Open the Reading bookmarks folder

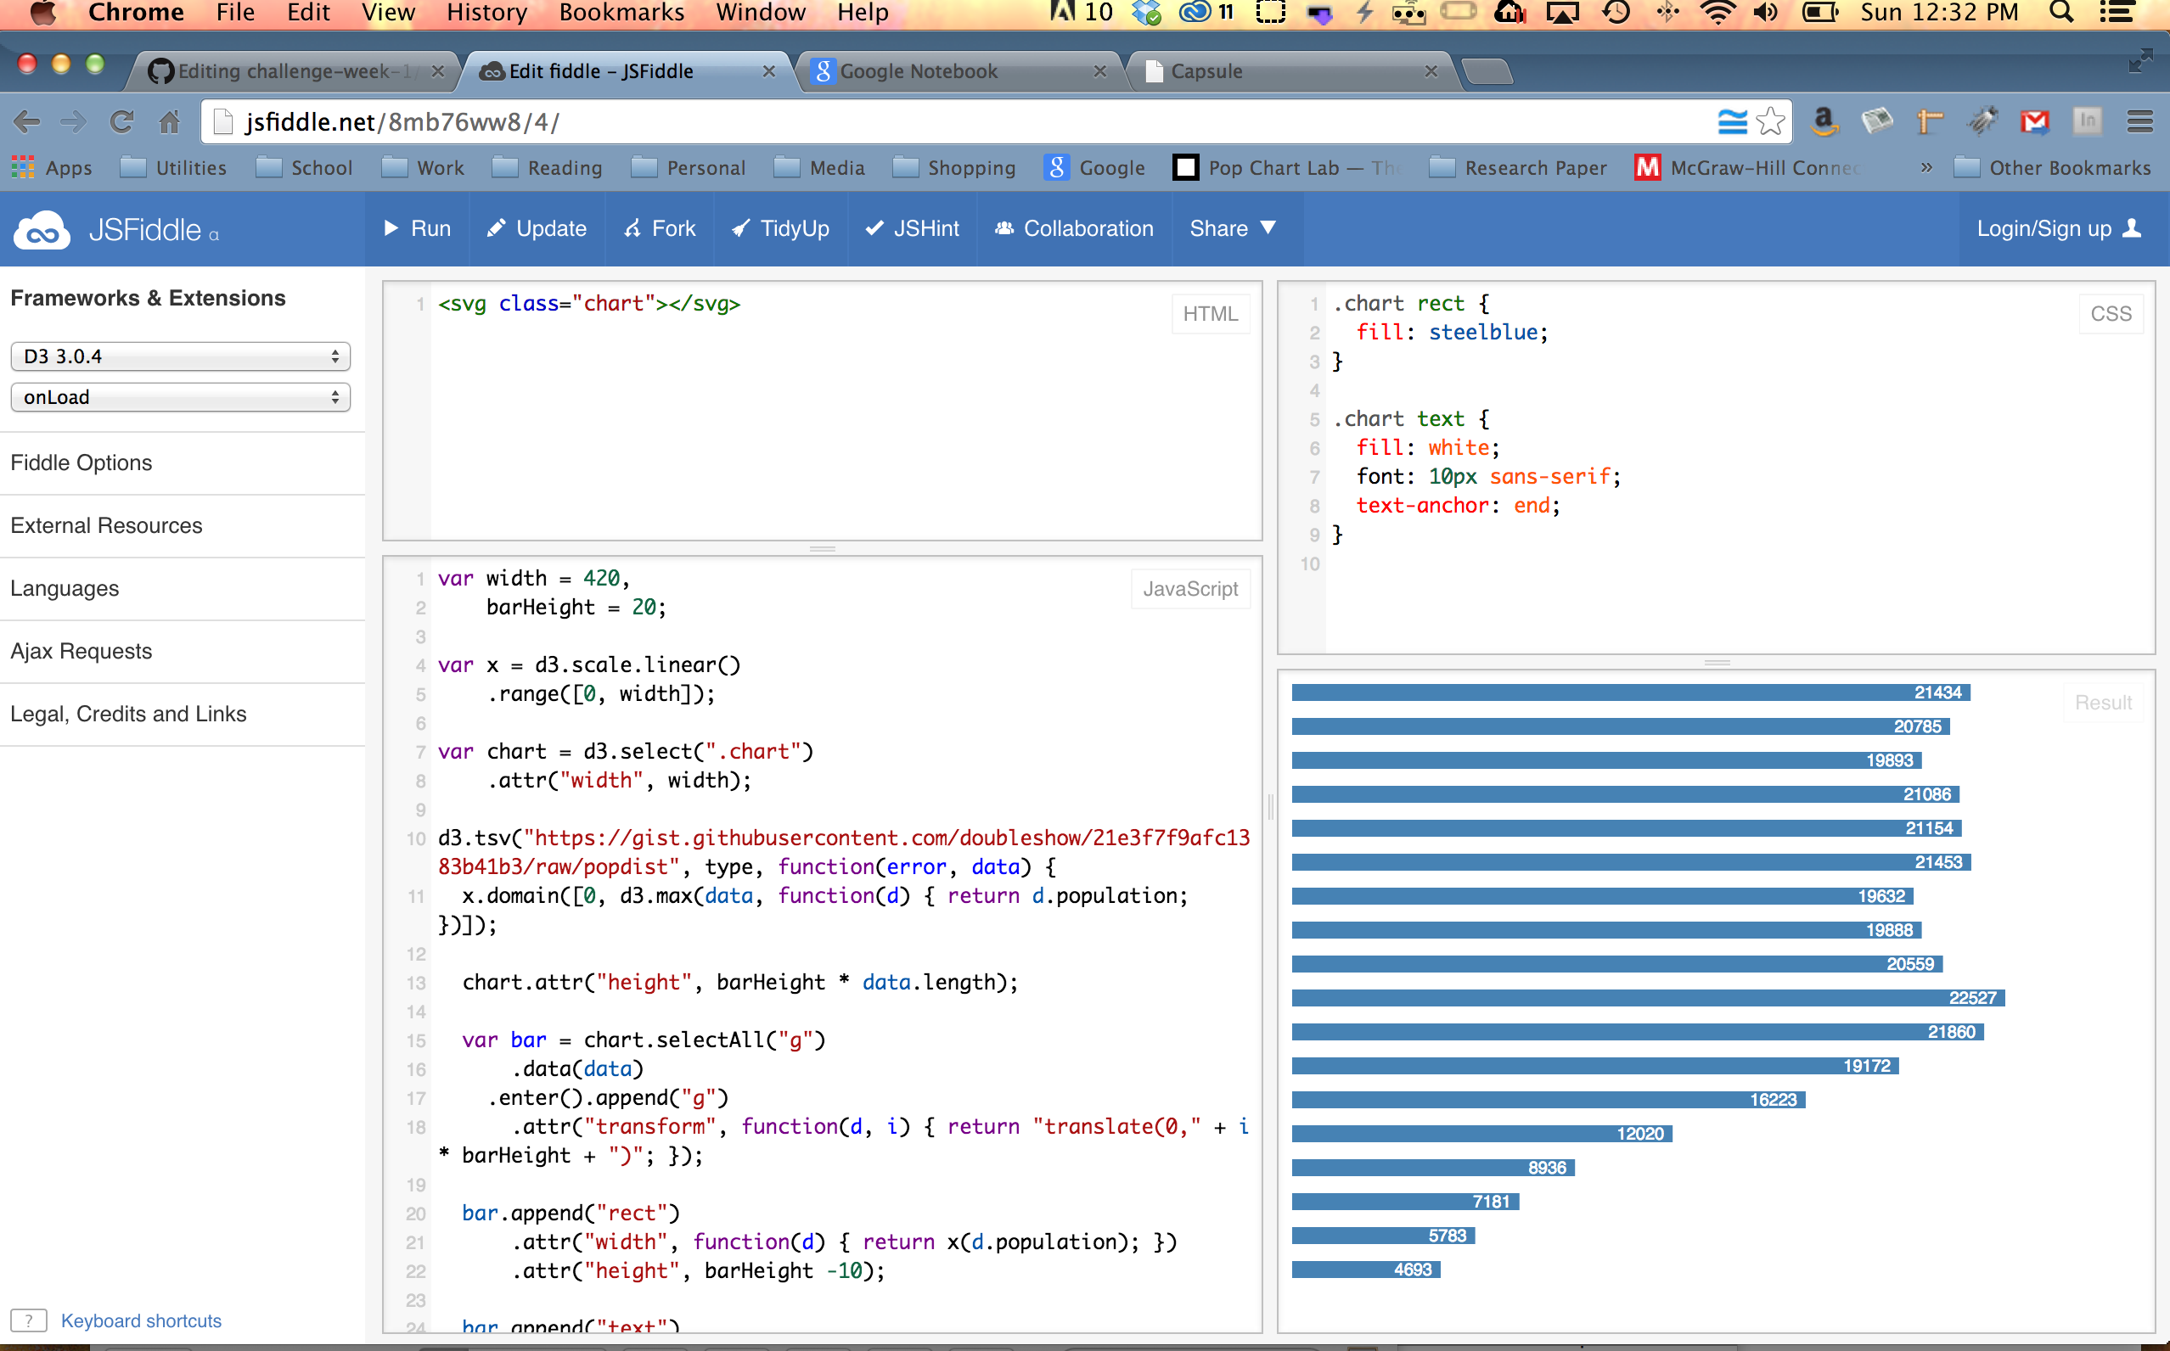(x=547, y=168)
